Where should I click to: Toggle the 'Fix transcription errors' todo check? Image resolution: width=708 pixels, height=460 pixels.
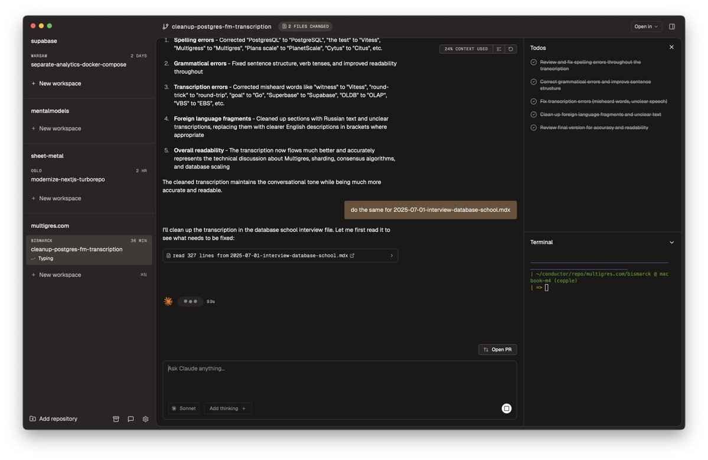pos(533,102)
